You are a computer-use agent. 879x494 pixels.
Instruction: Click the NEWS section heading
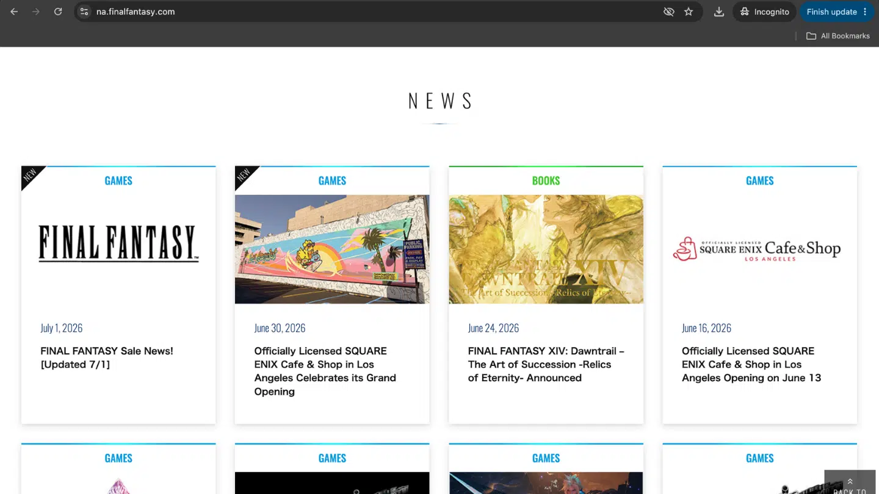coord(440,101)
